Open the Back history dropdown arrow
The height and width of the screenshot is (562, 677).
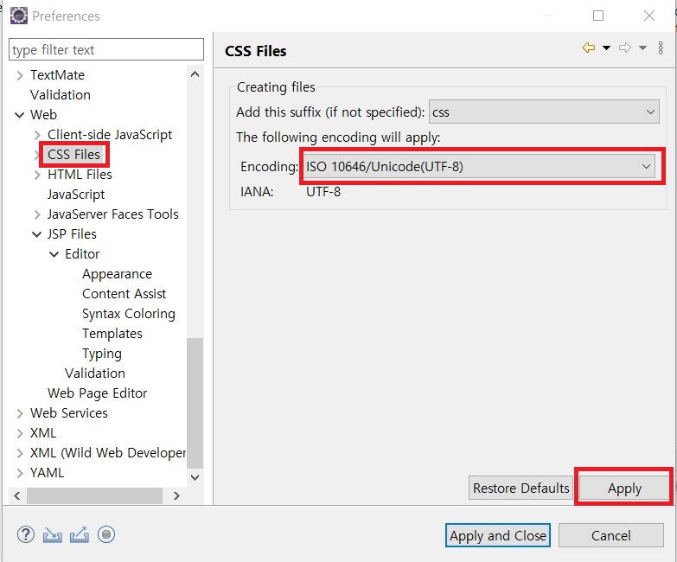click(606, 48)
